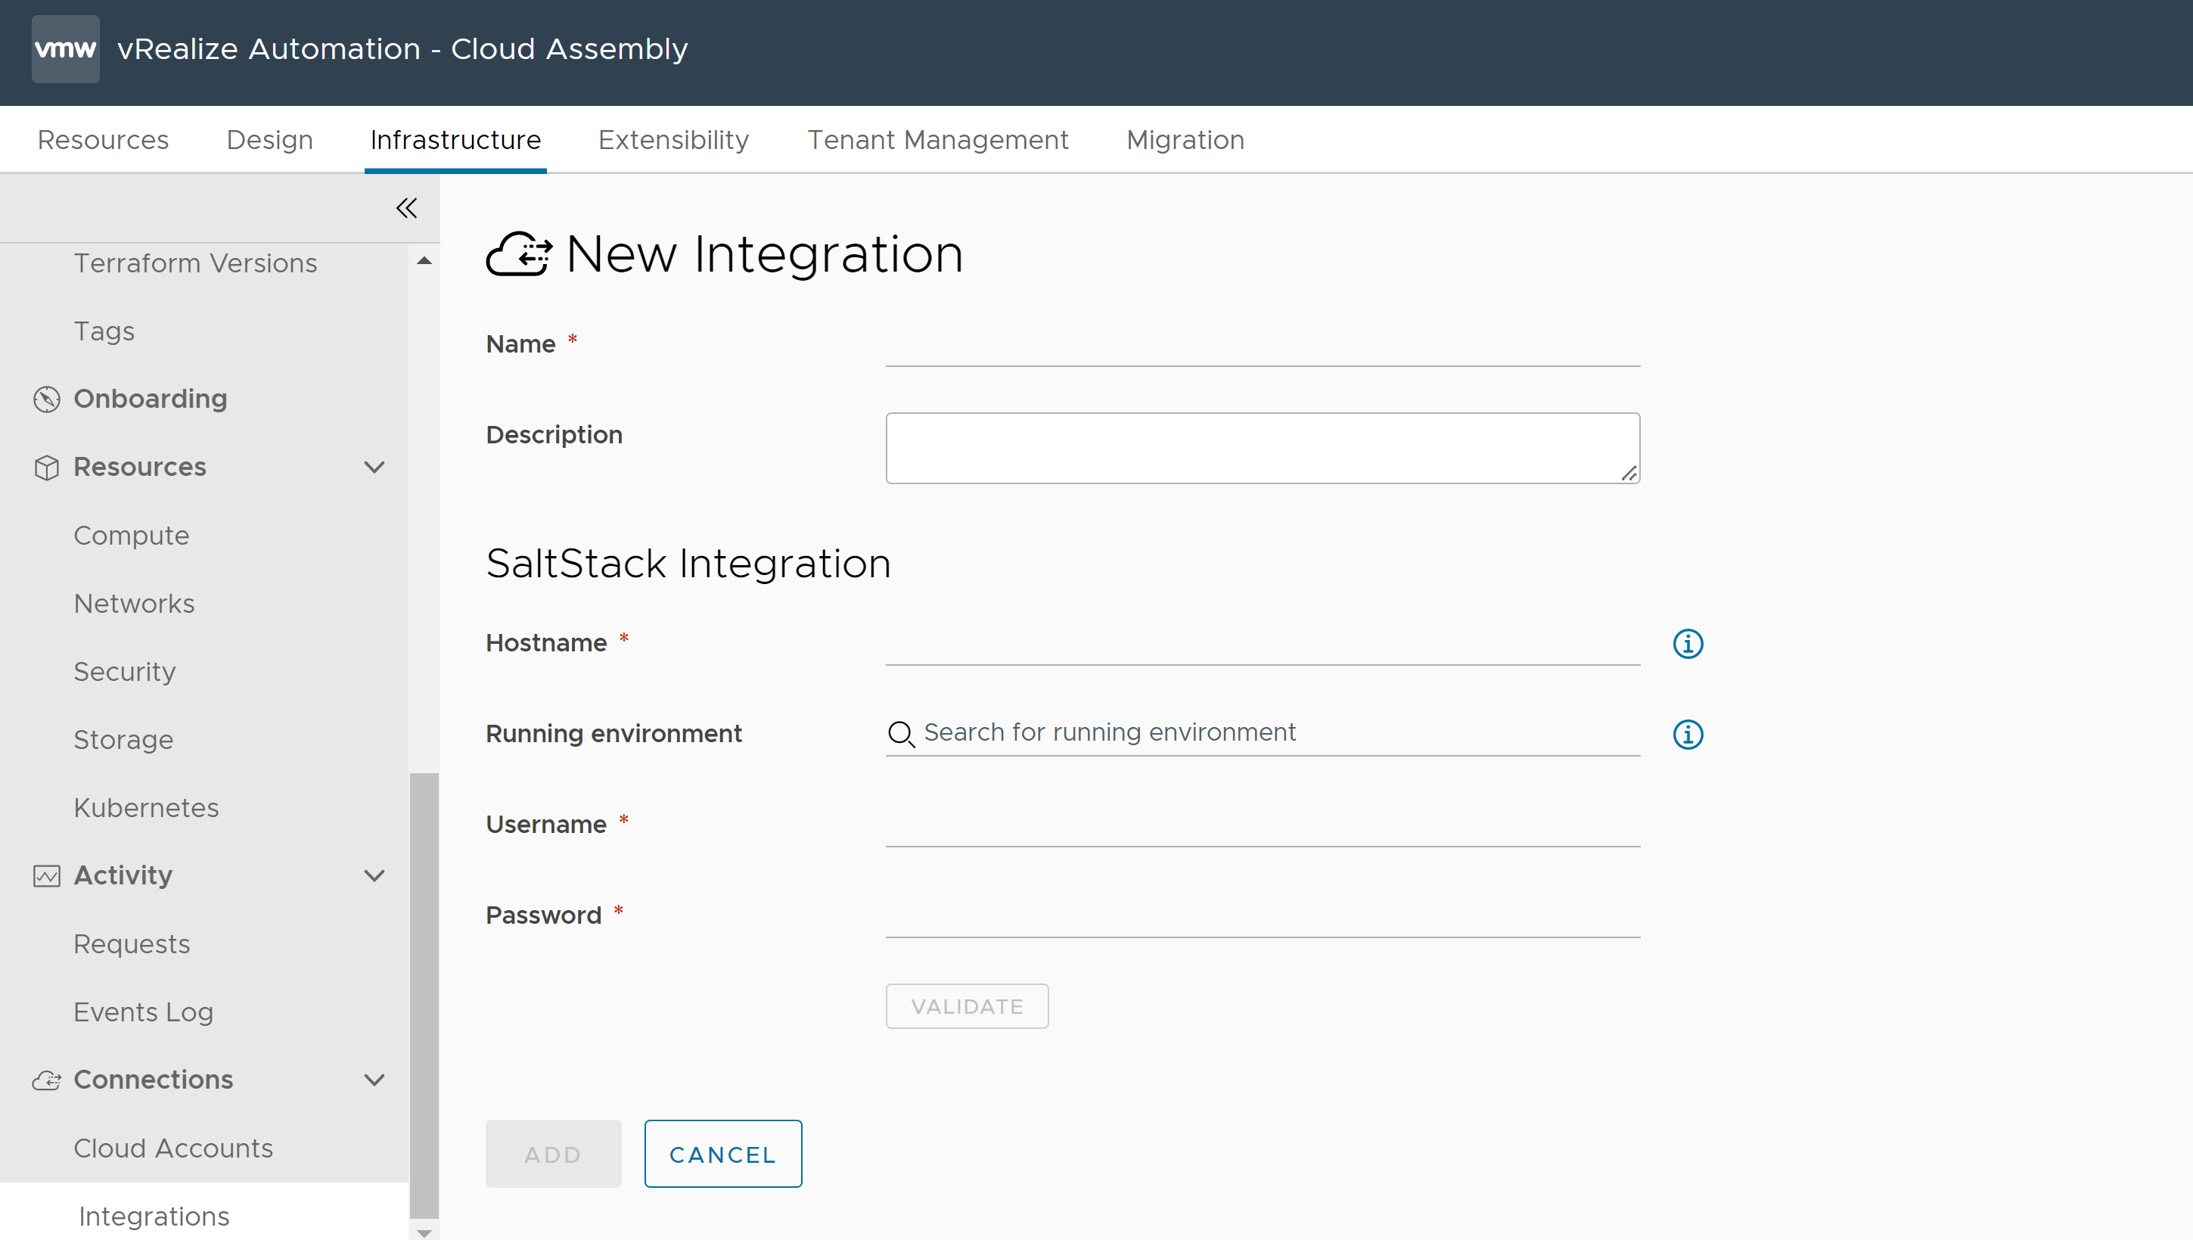Viewport: 2193px width, 1240px height.
Task: Click the Design menu item
Action: [269, 140]
